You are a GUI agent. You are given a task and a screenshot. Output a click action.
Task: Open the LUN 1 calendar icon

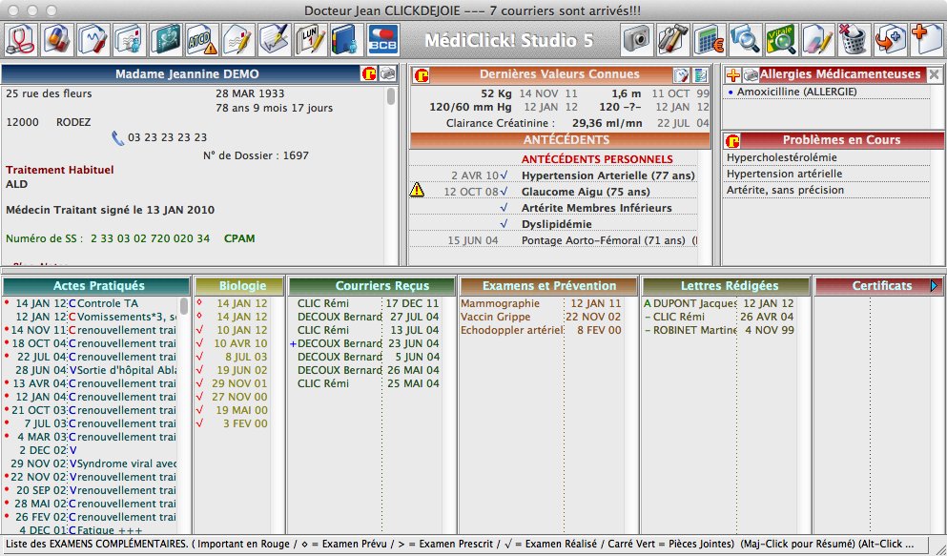point(311,40)
